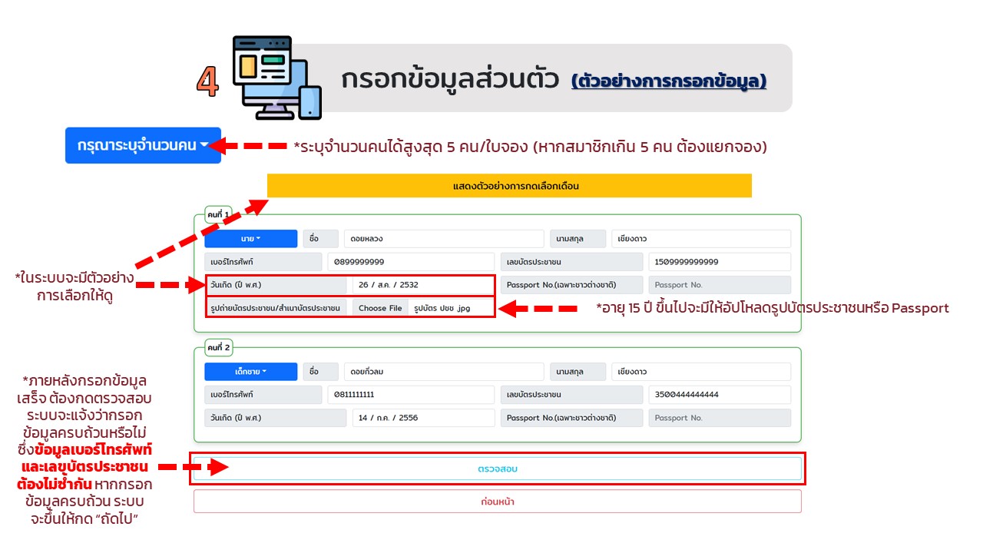The image size is (983, 553).
Task: Expand the เด็กชาย title dropdown for person 2
Action: pyautogui.click(x=250, y=372)
